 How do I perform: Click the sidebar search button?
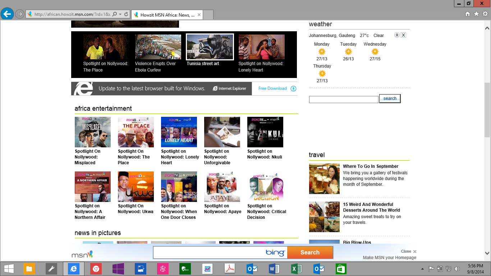click(x=390, y=98)
